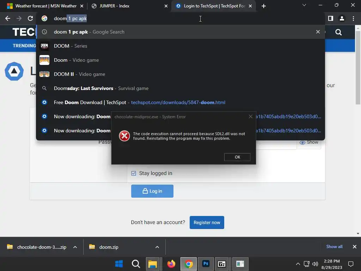Click the TechSpot search magnifier icon
Image resolution: width=361 pixels, height=271 pixels.
[x=338, y=32]
